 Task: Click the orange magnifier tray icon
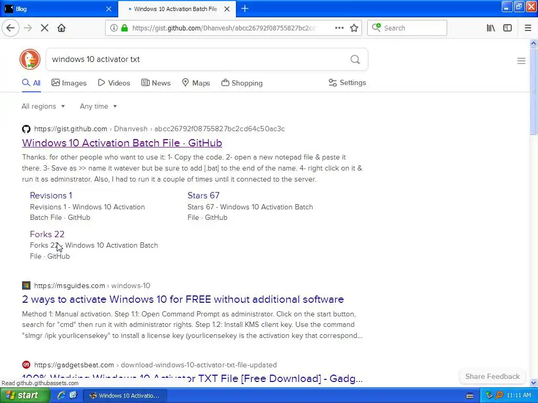(x=499, y=395)
